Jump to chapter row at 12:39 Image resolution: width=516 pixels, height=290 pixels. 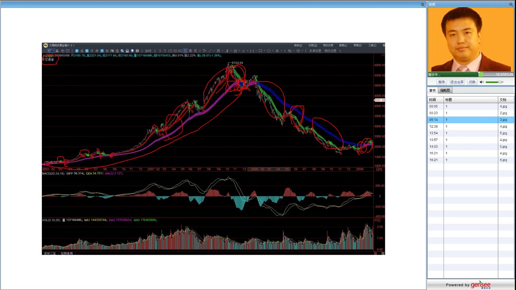tap(471, 126)
